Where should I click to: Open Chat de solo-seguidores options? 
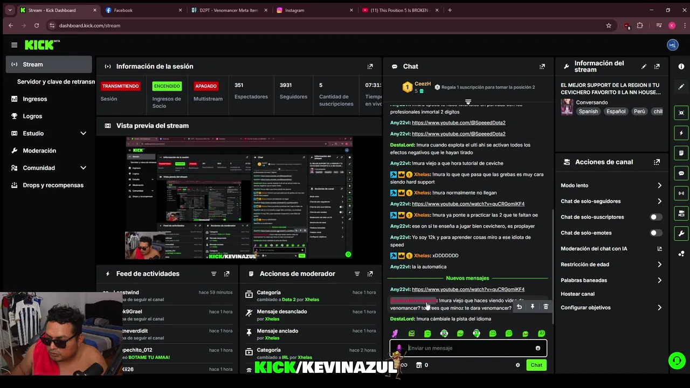coord(611,201)
